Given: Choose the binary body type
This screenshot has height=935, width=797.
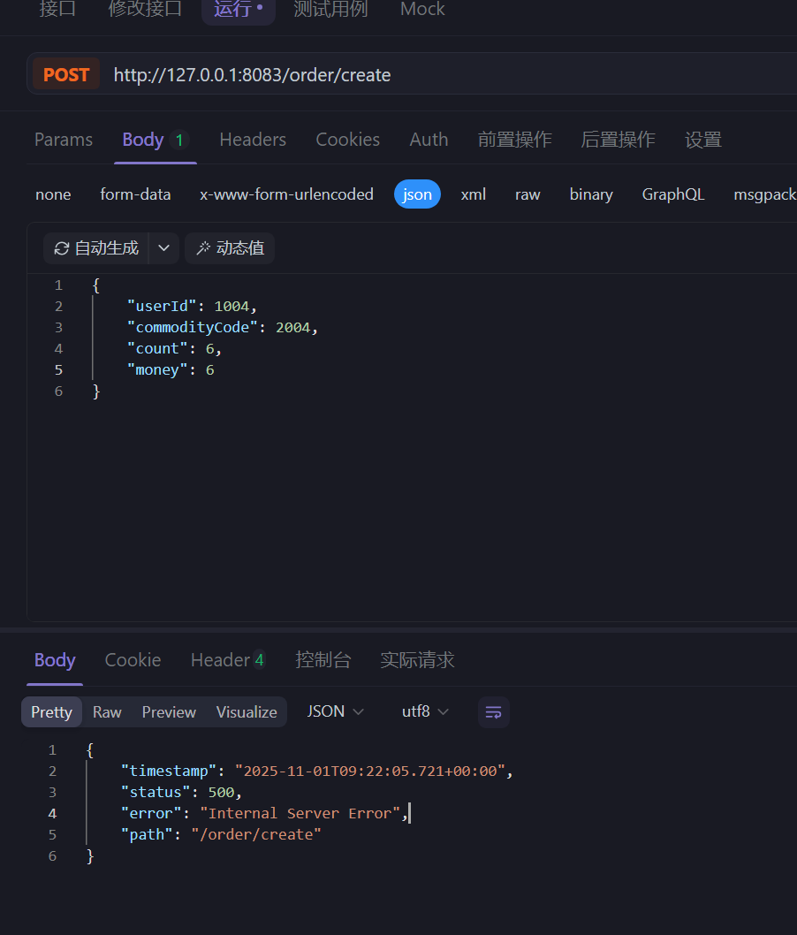Looking at the screenshot, I should pos(590,194).
